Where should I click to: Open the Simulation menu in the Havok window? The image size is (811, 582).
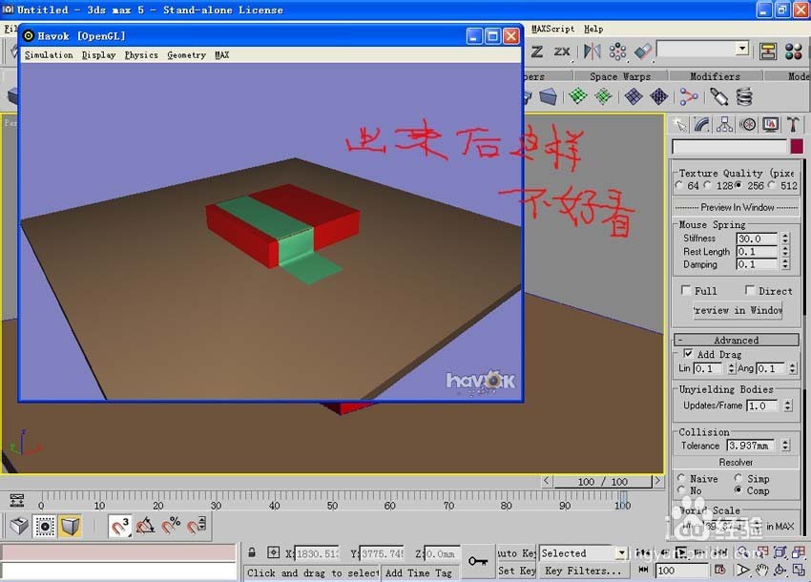[49, 54]
